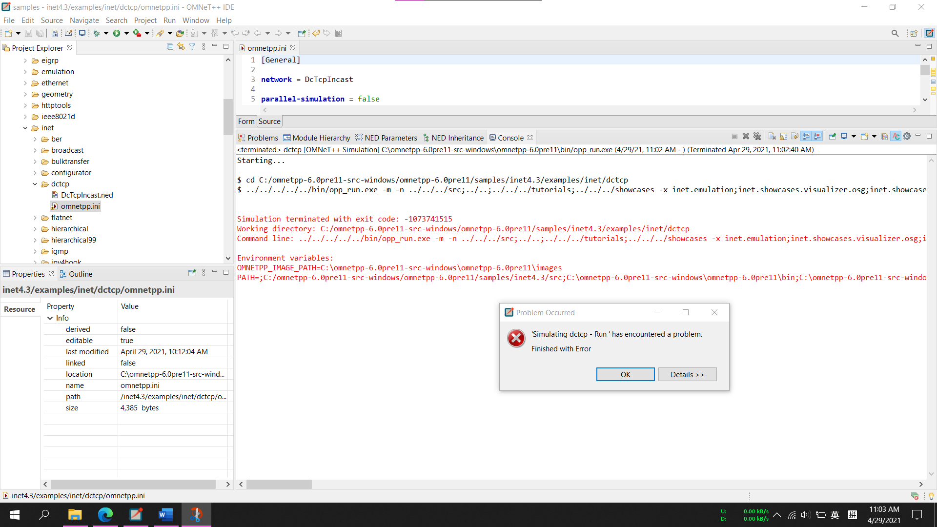Click the Project Explorer vertical scrollbar thumb
Screen dimensions: 937x527
[x=228, y=117]
